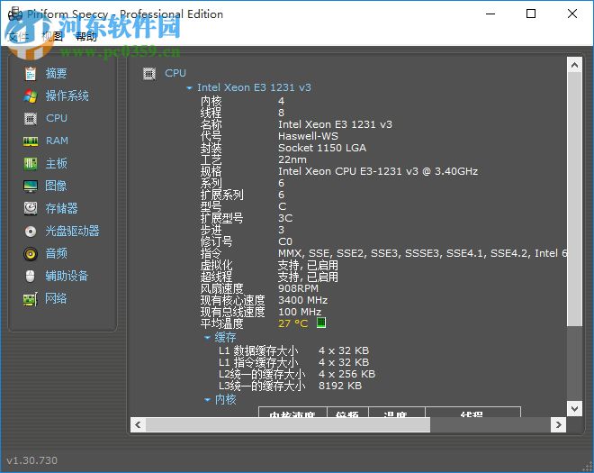Select the 908RPM fan speed value
Screen dimensions: 594x473
tap(298, 288)
